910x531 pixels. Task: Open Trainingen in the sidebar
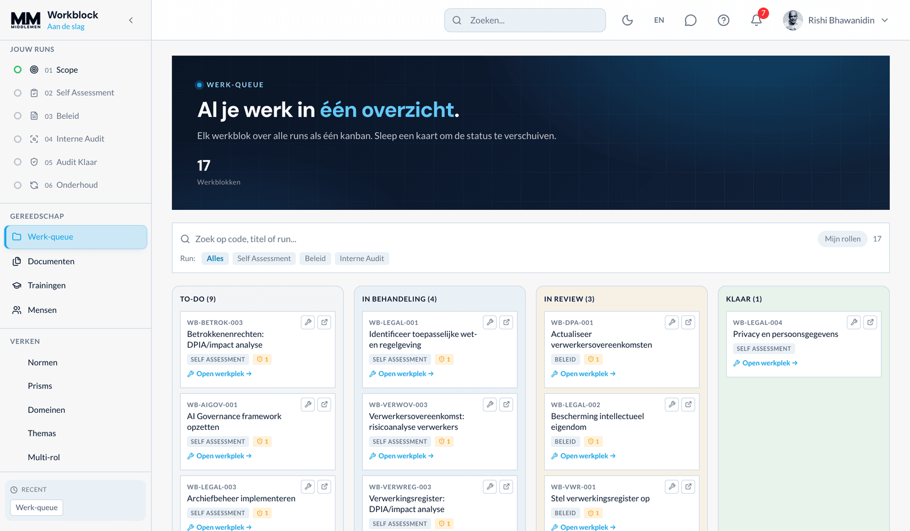pyautogui.click(x=76, y=286)
